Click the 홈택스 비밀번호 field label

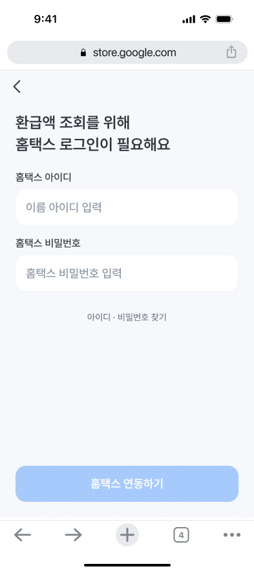click(x=48, y=244)
